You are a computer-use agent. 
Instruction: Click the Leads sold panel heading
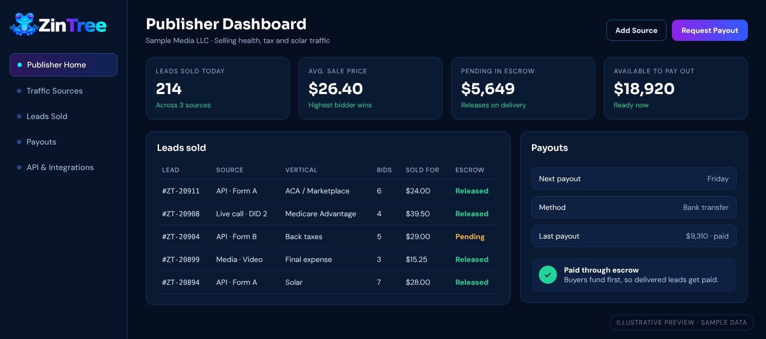(x=181, y=148)
